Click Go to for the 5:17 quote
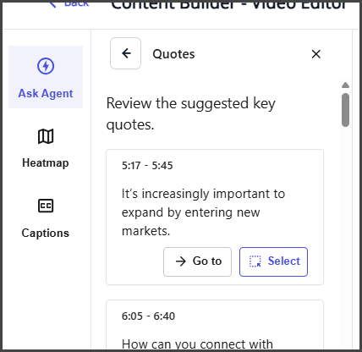The height and width of the screenshot is (352, 362). pos(197,261)
